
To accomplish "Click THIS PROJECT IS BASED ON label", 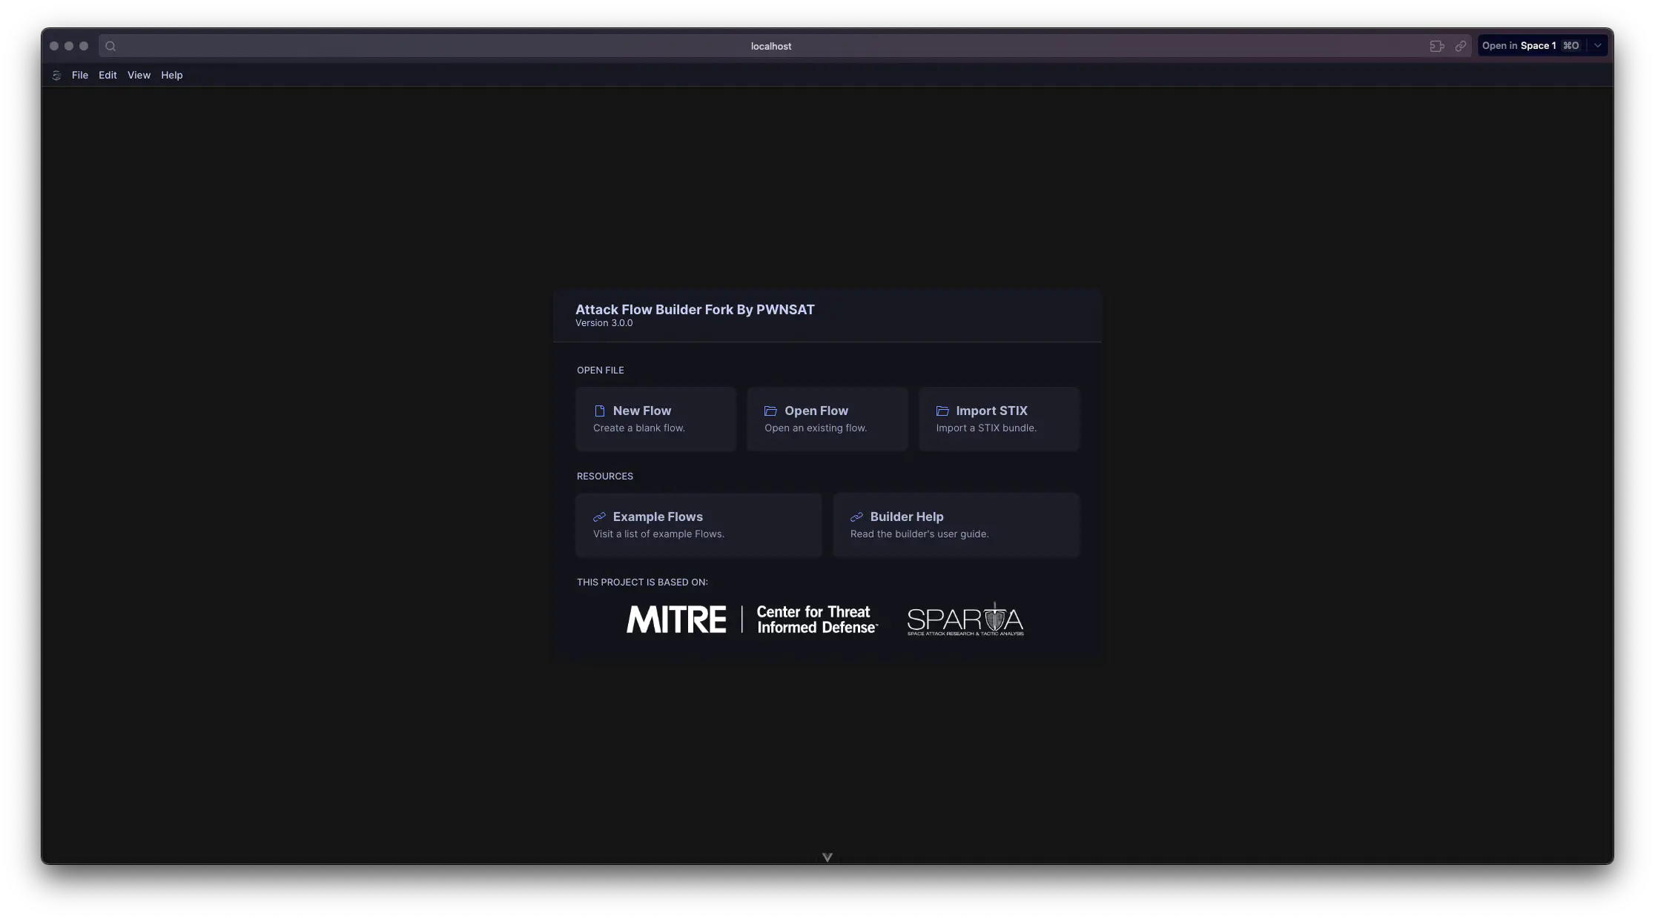I will [642, 582].
